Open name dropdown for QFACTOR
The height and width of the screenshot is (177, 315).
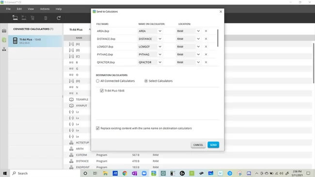(160, 63)
